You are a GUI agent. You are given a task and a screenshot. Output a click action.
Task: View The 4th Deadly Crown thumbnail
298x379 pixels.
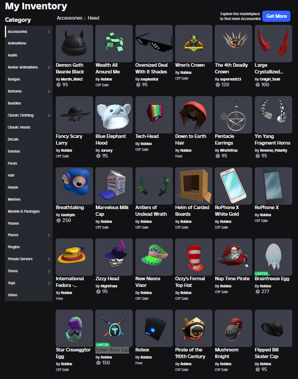(233, 44)
